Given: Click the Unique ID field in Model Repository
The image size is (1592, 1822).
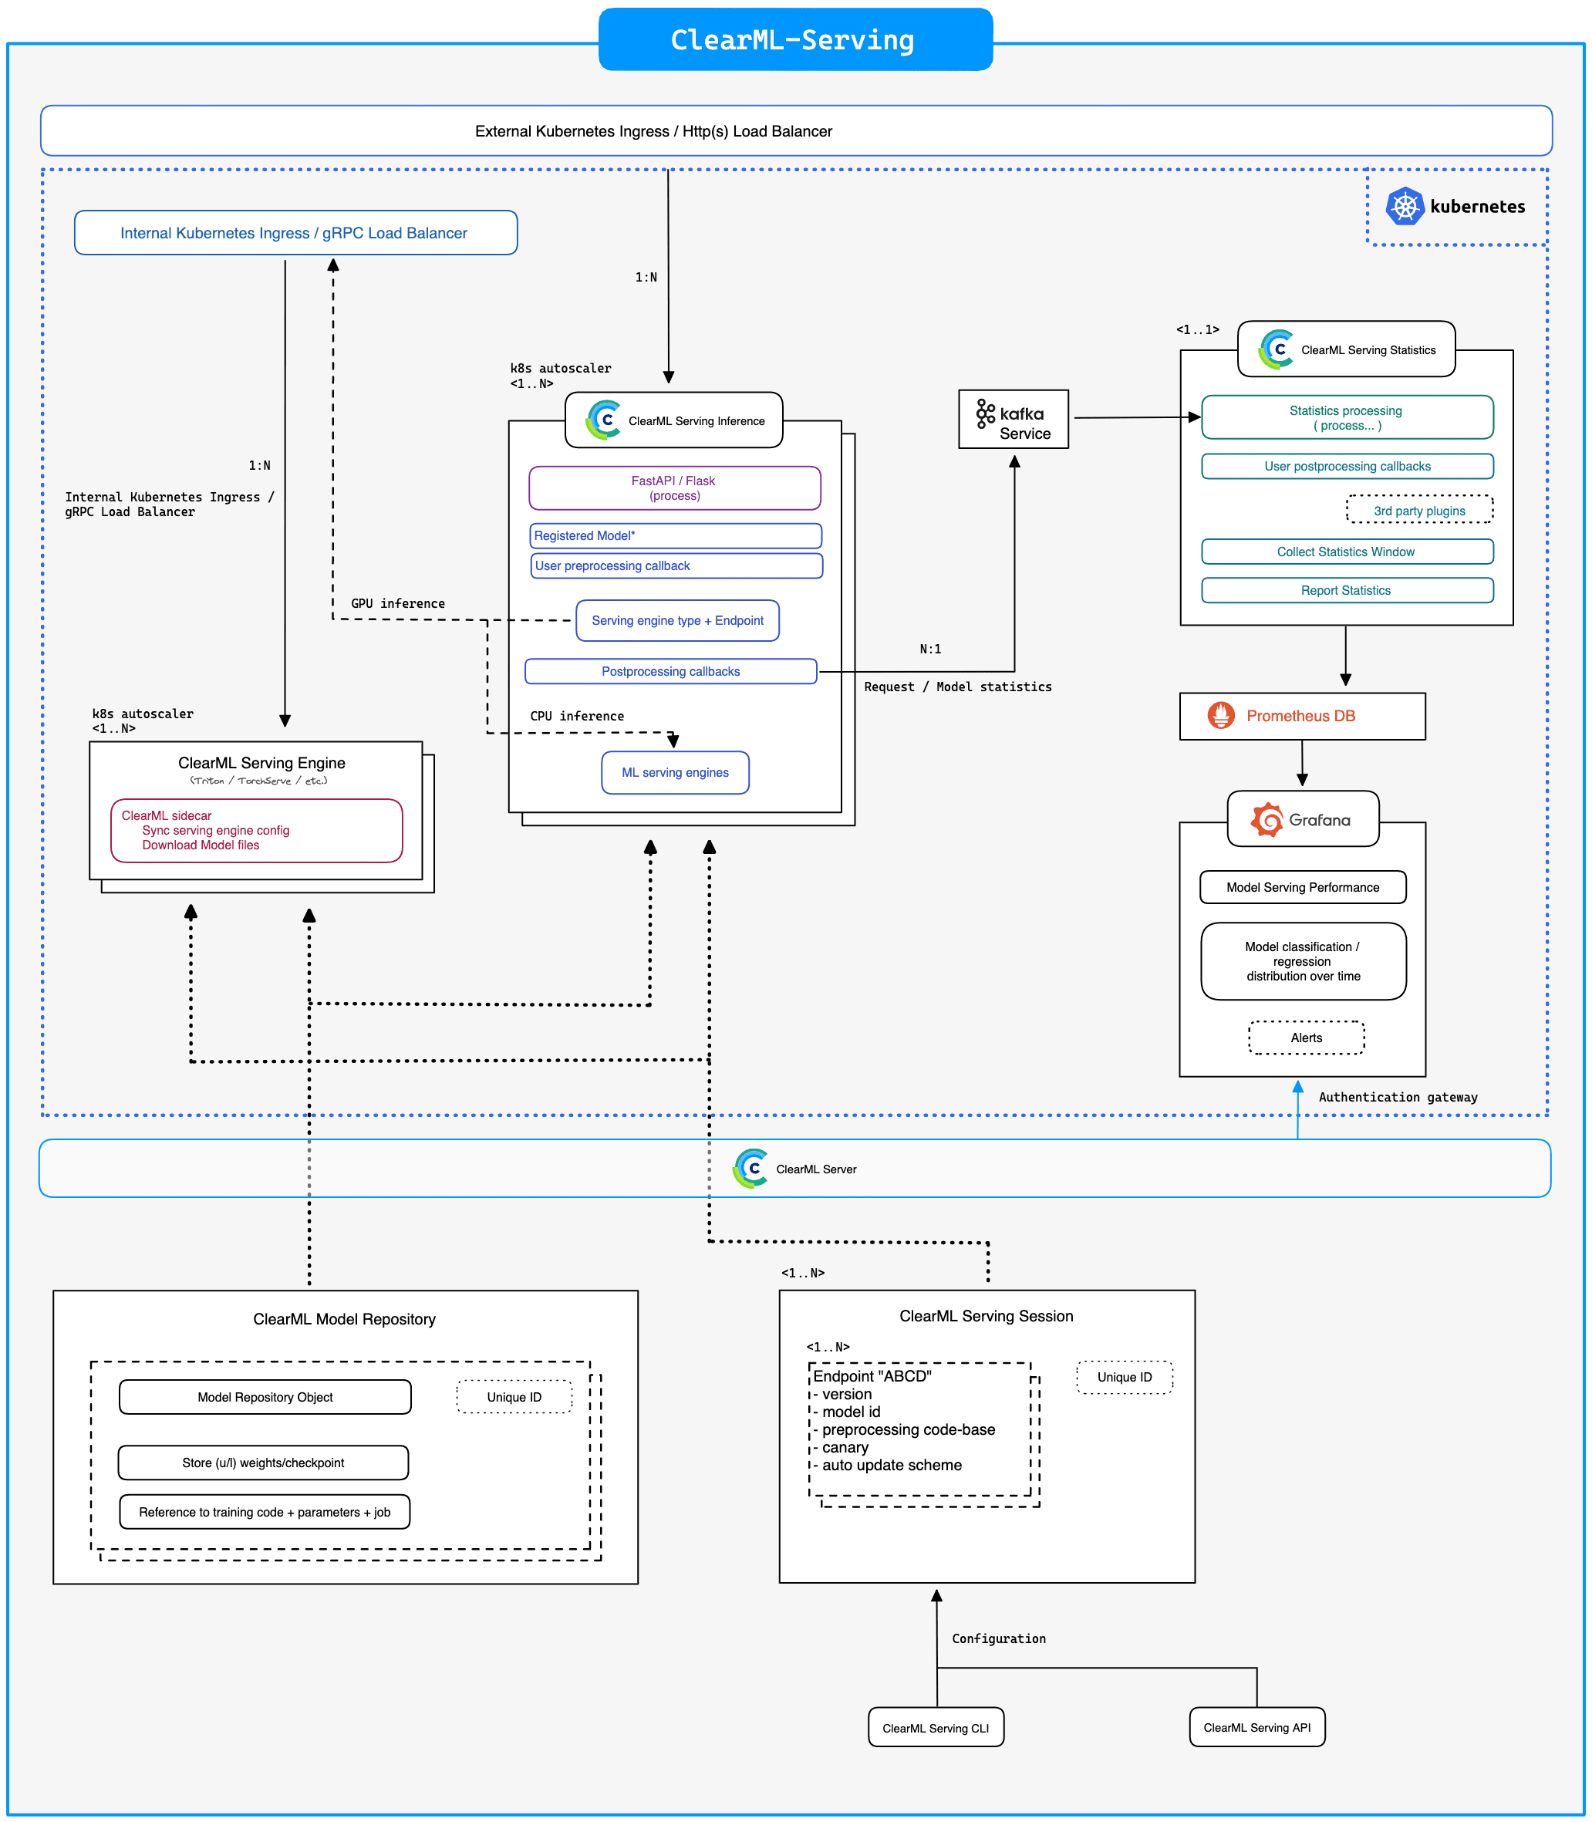Looking at the screenshot, I should [x=514, y=1396].
